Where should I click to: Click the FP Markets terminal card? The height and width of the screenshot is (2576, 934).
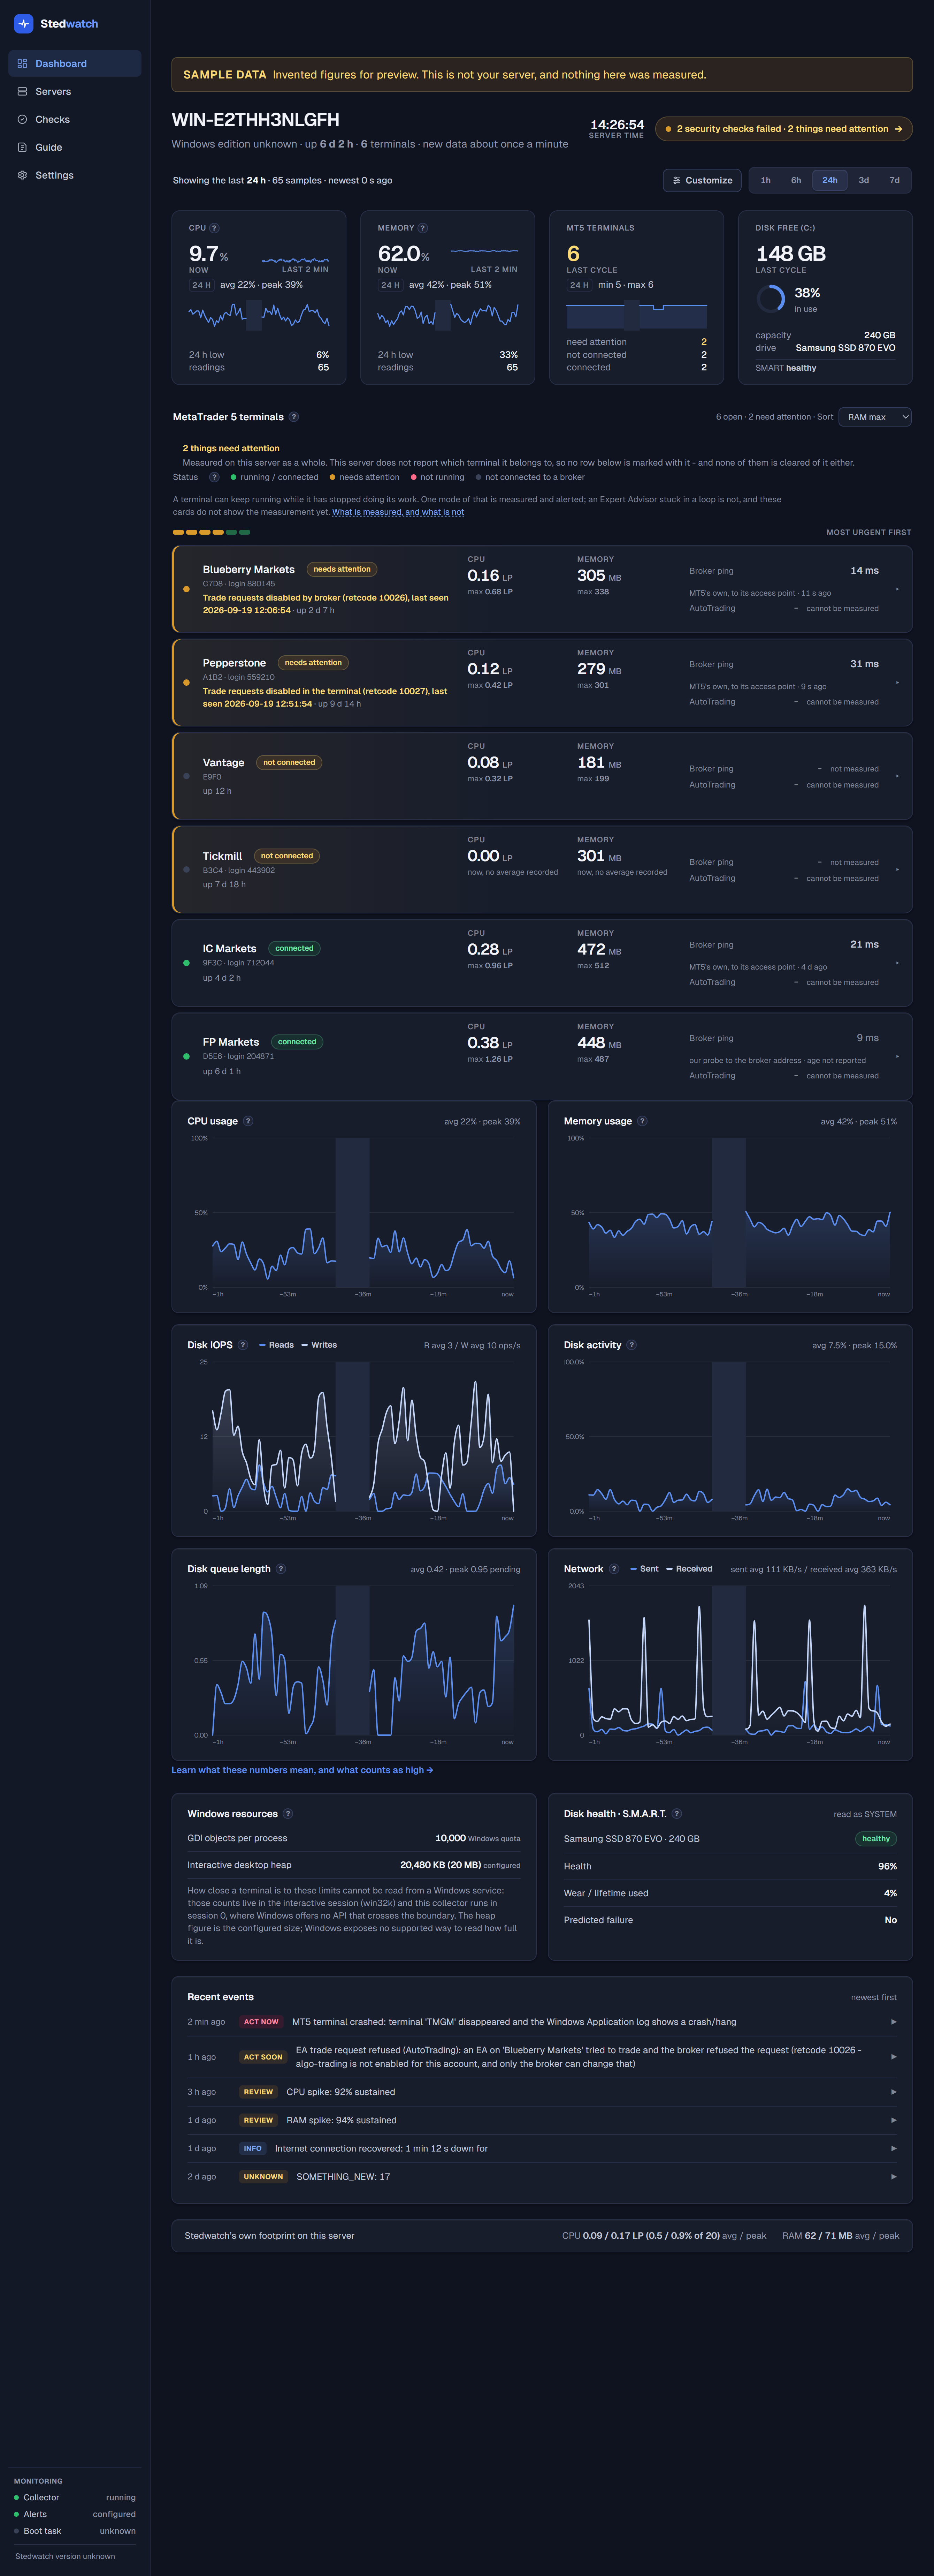542,1056
